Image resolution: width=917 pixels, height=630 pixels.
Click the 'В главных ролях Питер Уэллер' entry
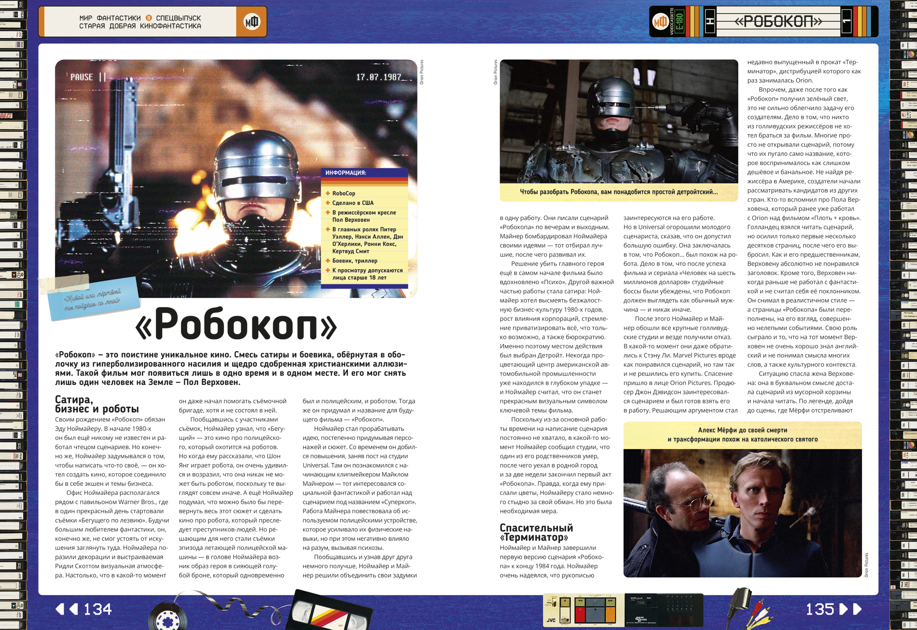(x=367, y=240)
